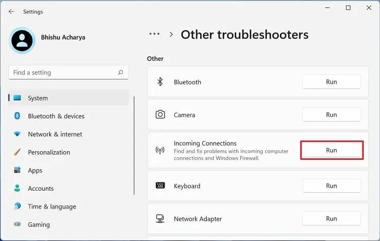The height and width of the screenshot is (241, 380).
Task: Click the Bluetooth troubleshooter icon
Action: coord(160,82)
